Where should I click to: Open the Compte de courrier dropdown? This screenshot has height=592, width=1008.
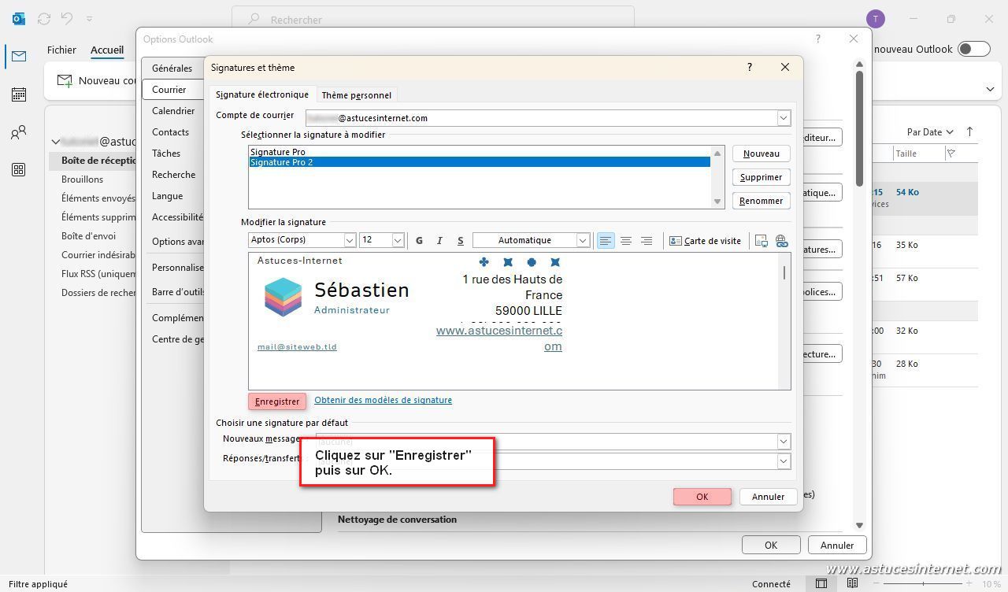coord(784,118)
